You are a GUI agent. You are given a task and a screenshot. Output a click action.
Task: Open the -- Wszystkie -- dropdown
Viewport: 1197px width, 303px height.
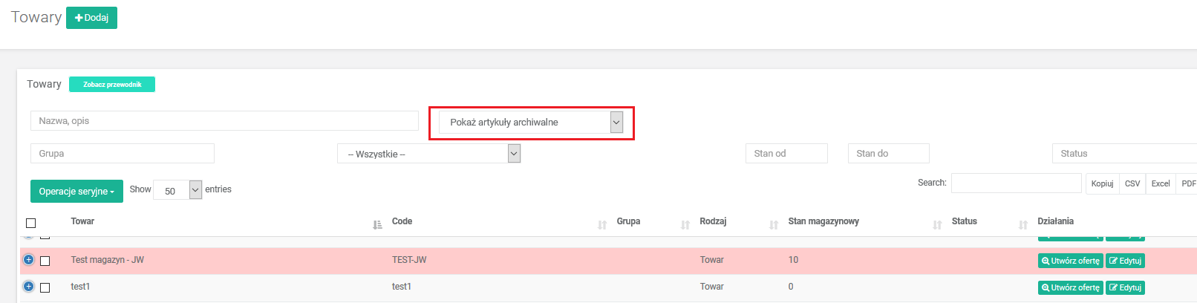[x=428, y=154]
